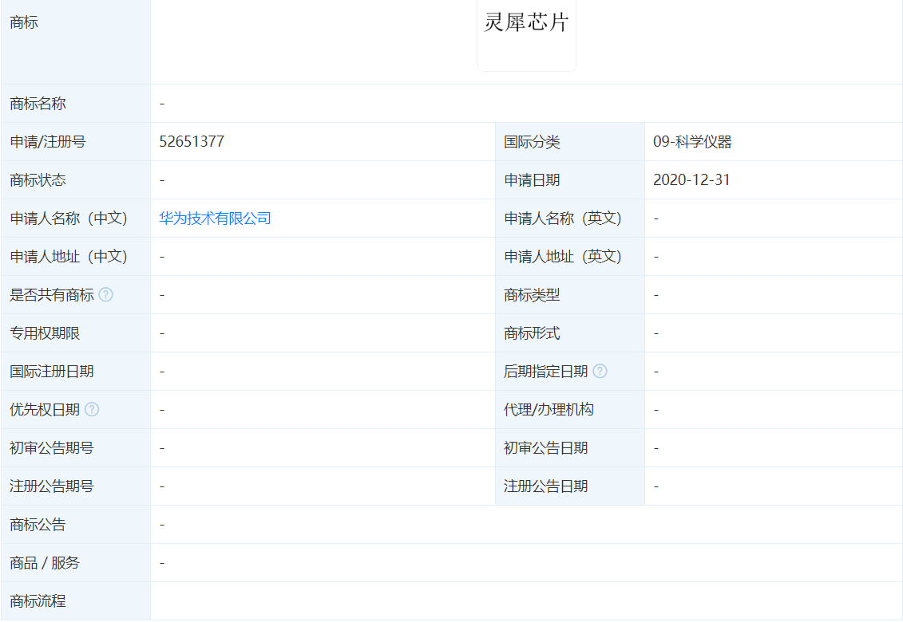Click the 申请/注册号 label

pyautogui.click(x=48, y=142)
